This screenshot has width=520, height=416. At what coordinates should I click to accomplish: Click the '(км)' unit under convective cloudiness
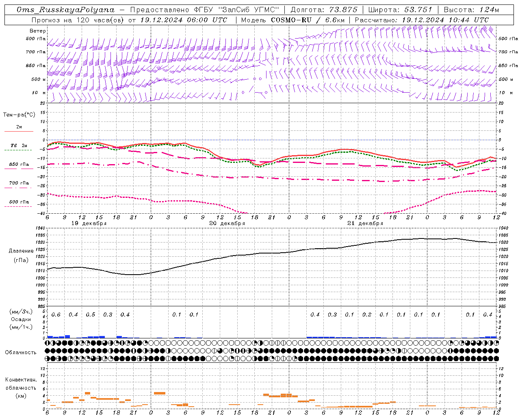(21, 396)
